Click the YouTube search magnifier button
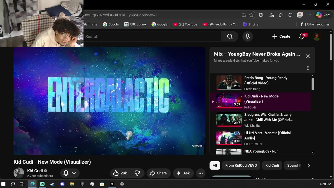The height and width of the screenshot is (188, 334). [x=230, y=37]
